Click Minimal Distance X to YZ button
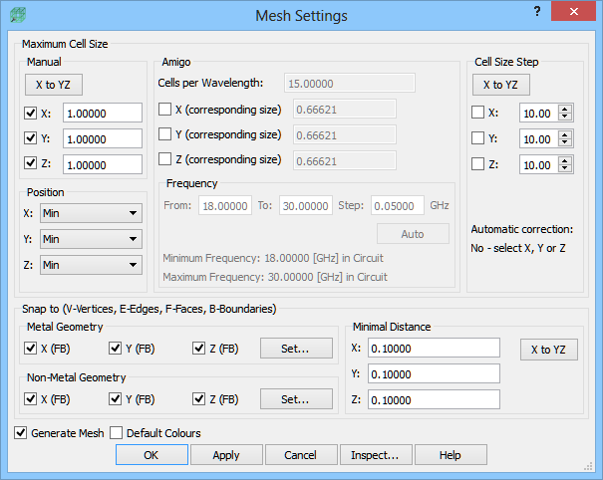Screen dimensions: 603x480 549,350
